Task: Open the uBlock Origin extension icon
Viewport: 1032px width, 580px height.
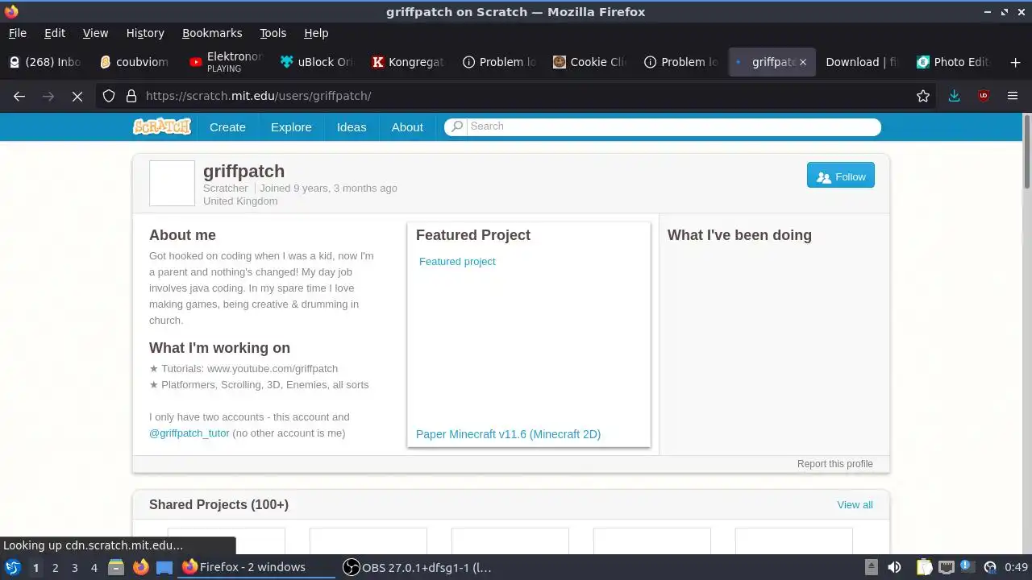Action: (984, 96)
